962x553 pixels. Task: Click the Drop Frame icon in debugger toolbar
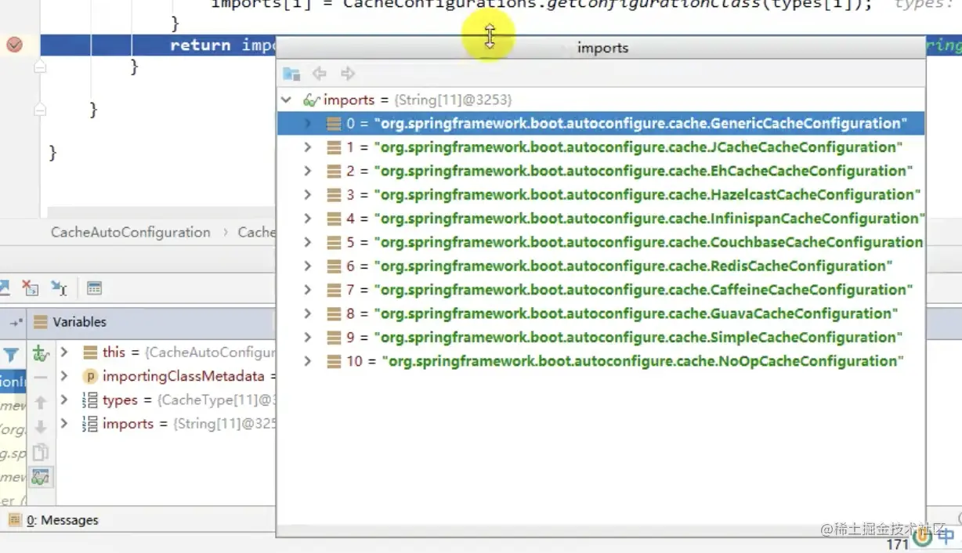[30, 288]
